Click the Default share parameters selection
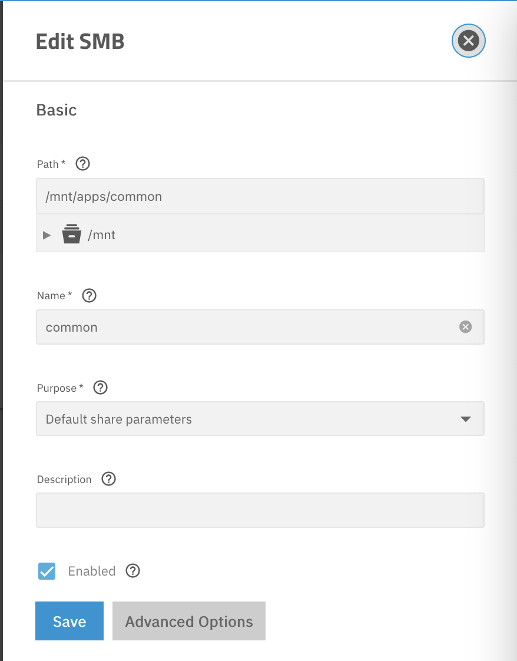Image resolution: width=517 pixels, height=661 pixels. click(x=119, y=419)
